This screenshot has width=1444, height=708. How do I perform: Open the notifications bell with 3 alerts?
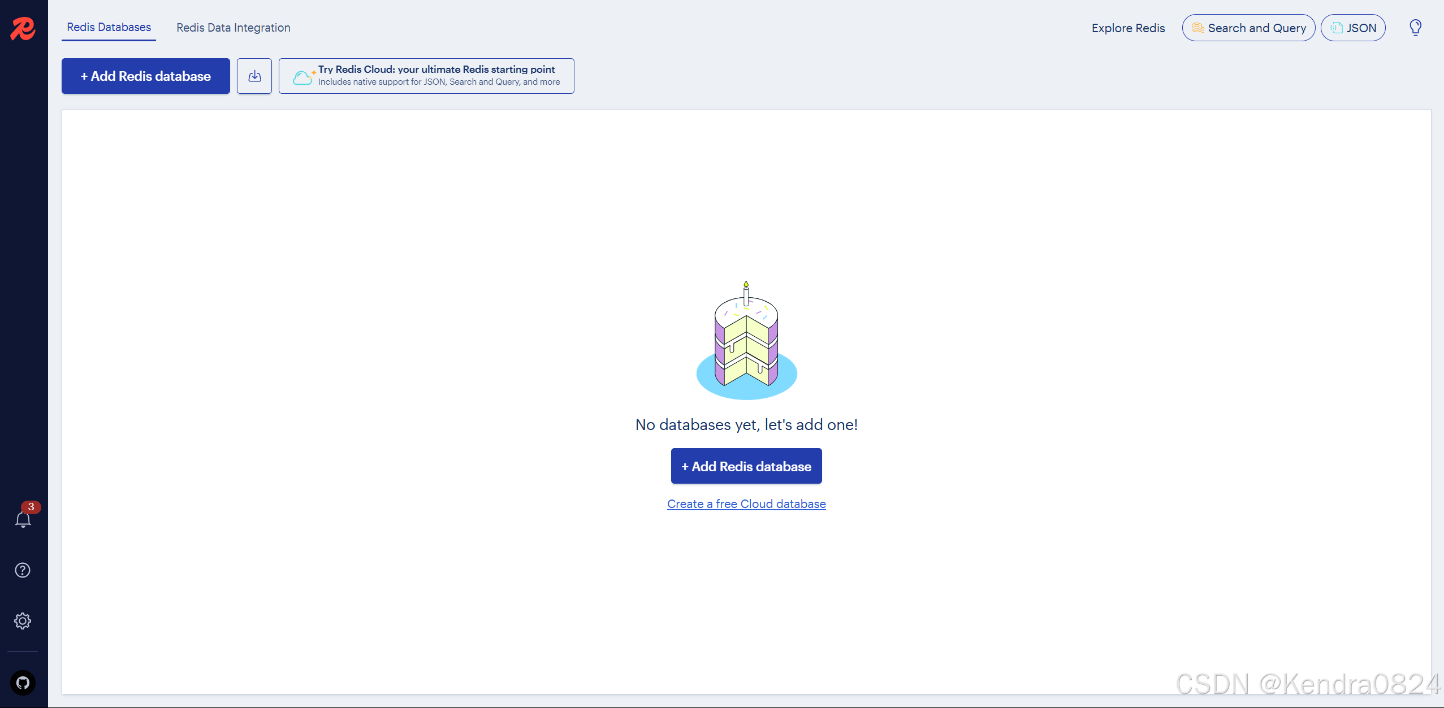[23, 518]
